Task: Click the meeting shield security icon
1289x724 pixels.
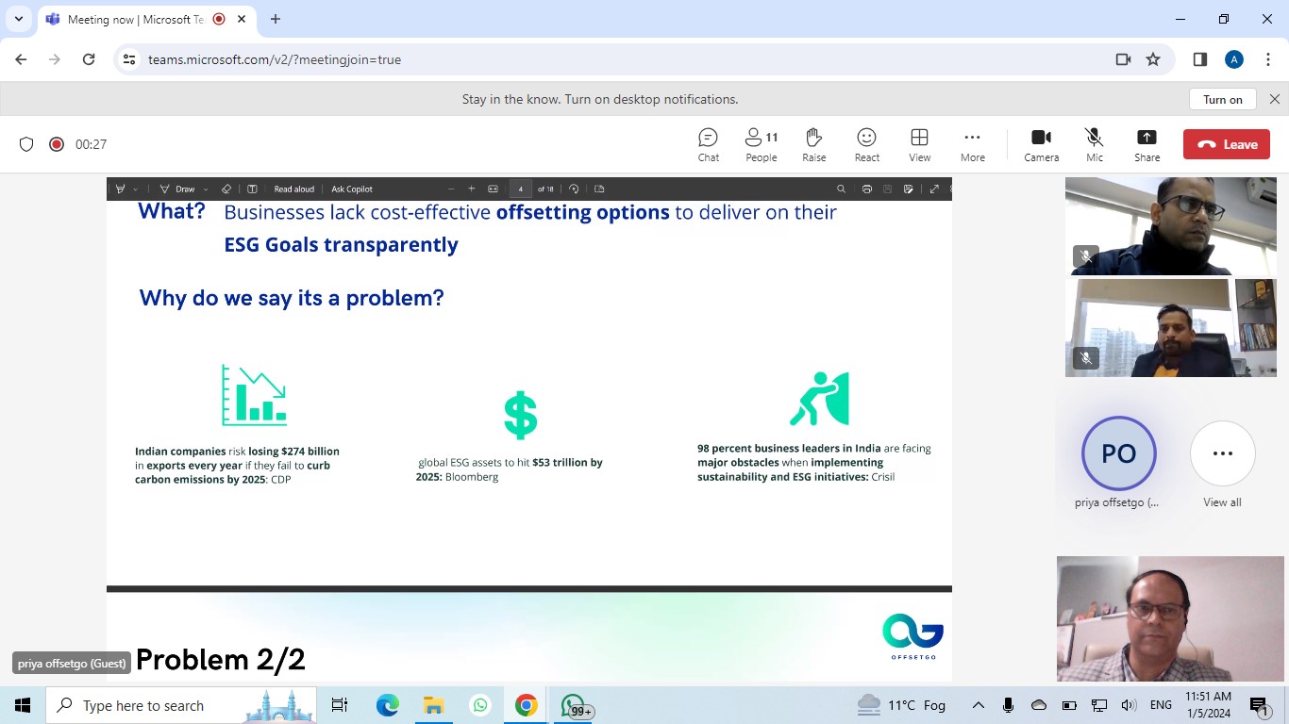Action: [26, 144]
